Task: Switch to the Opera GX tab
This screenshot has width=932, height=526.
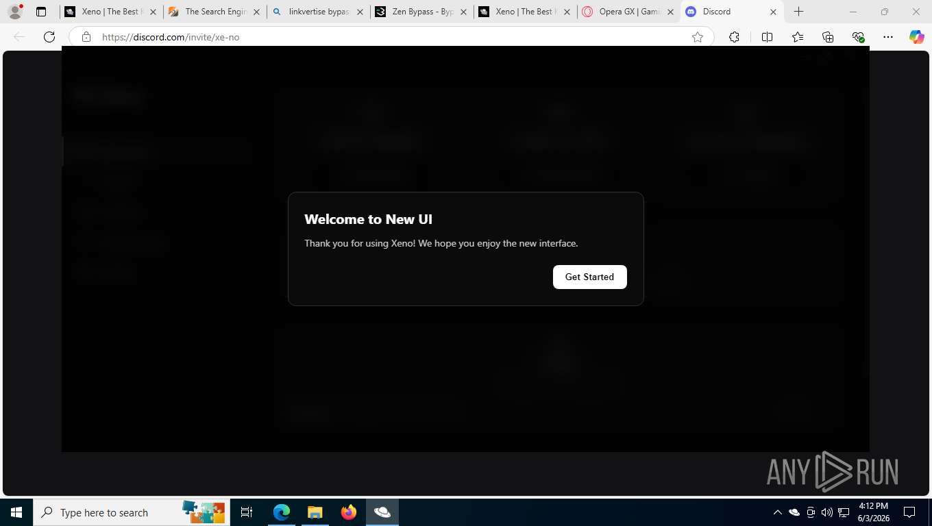Action: [629, 12]
